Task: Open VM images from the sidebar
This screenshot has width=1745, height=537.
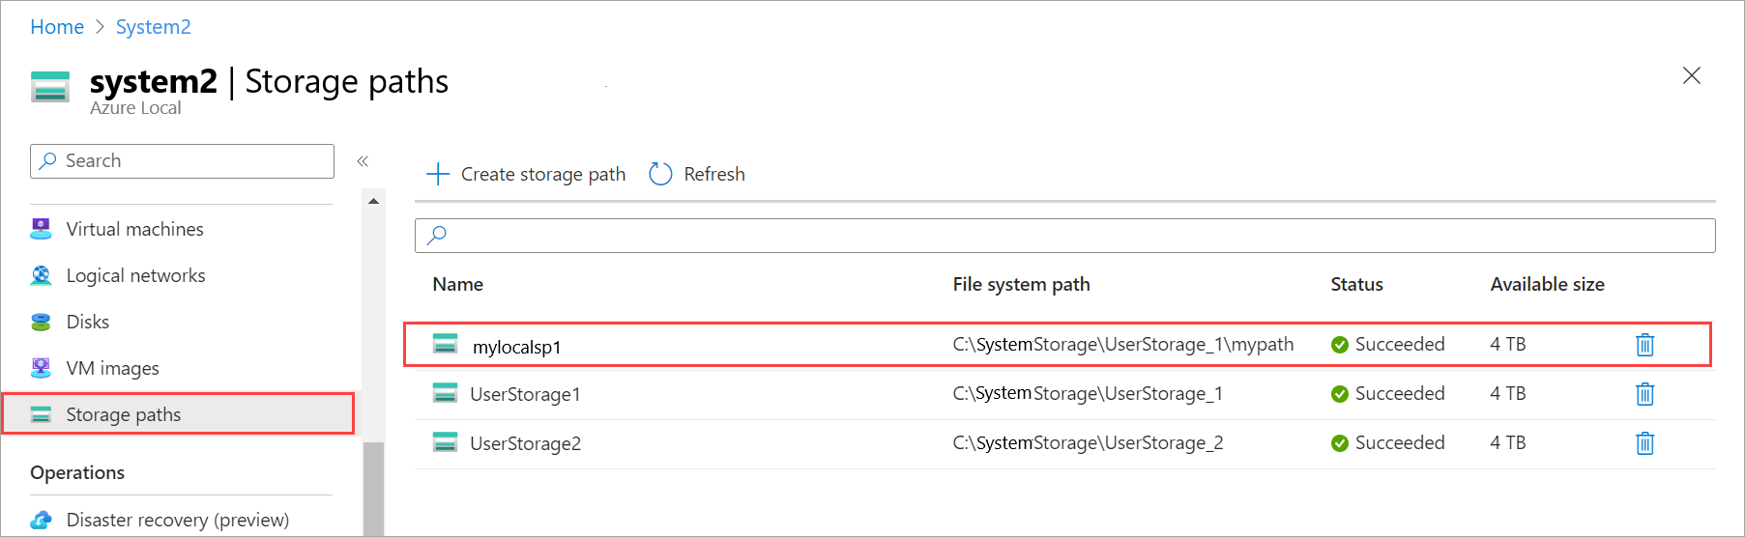Action: (112, 368)
